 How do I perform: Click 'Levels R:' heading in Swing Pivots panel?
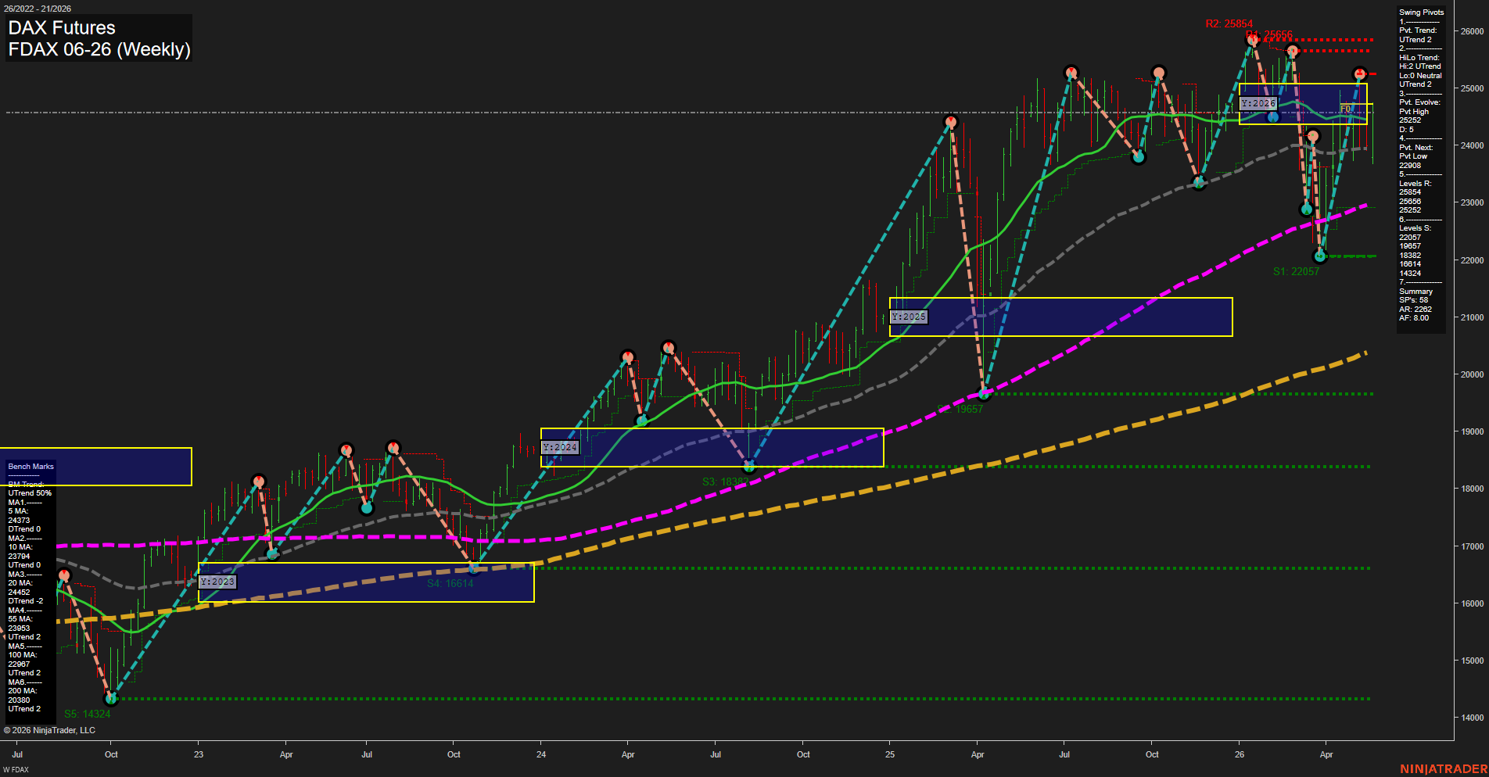[1415, 184]
